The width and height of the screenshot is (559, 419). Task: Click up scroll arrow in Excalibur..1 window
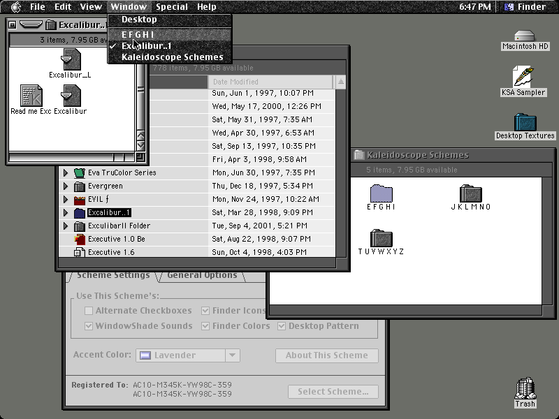point(141,135)
